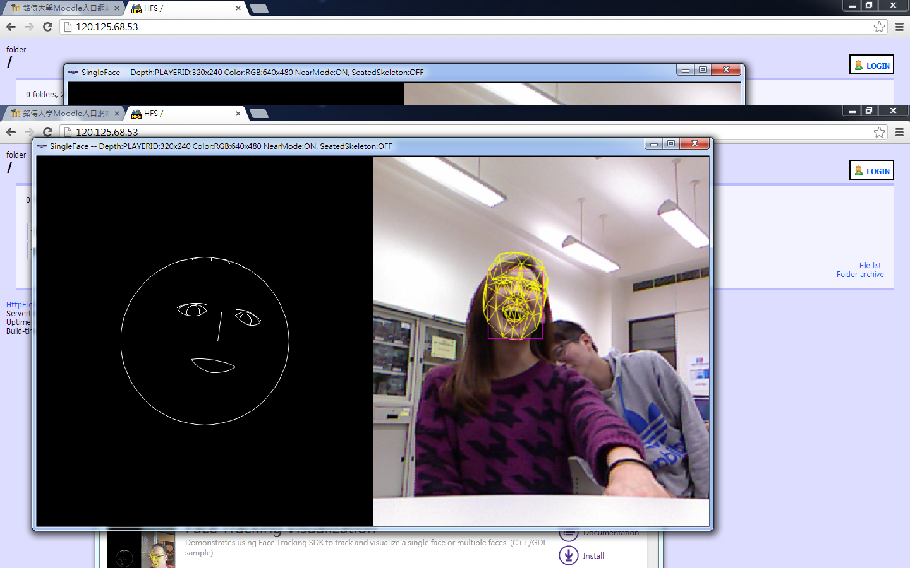Open the hamburger menu in second browser window
910x568 pixels.
(x=899, y=132)
